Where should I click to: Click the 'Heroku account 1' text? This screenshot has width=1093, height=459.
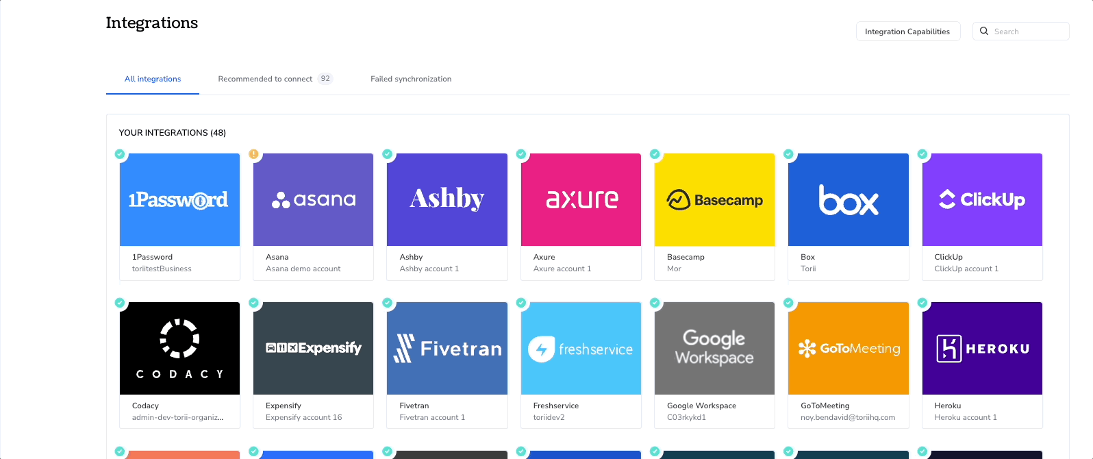click(966, 417)
